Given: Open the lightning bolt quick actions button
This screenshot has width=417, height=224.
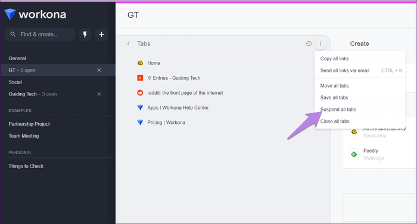Looking at the screenshot, I should pos(85,35).
